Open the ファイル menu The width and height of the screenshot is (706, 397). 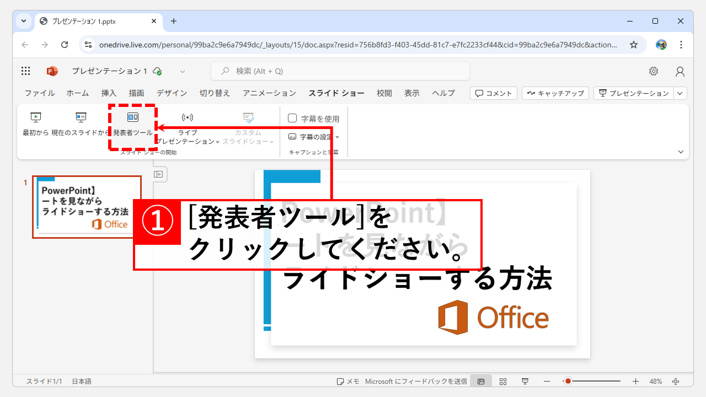tap(40, 93)
